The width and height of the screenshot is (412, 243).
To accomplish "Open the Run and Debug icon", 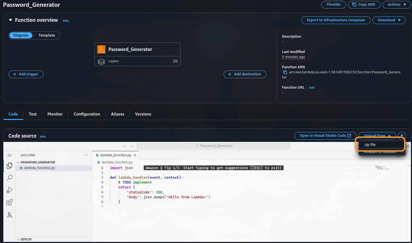I will click(9, 190).
